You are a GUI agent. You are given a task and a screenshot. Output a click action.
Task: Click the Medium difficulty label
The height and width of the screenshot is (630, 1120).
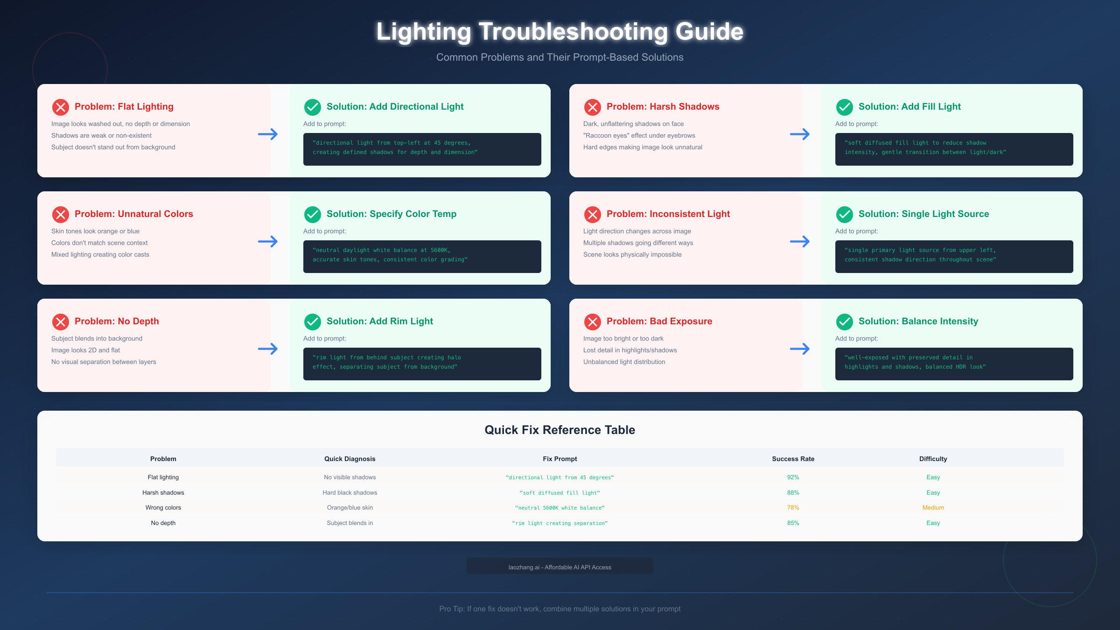[x=933, y=507]
